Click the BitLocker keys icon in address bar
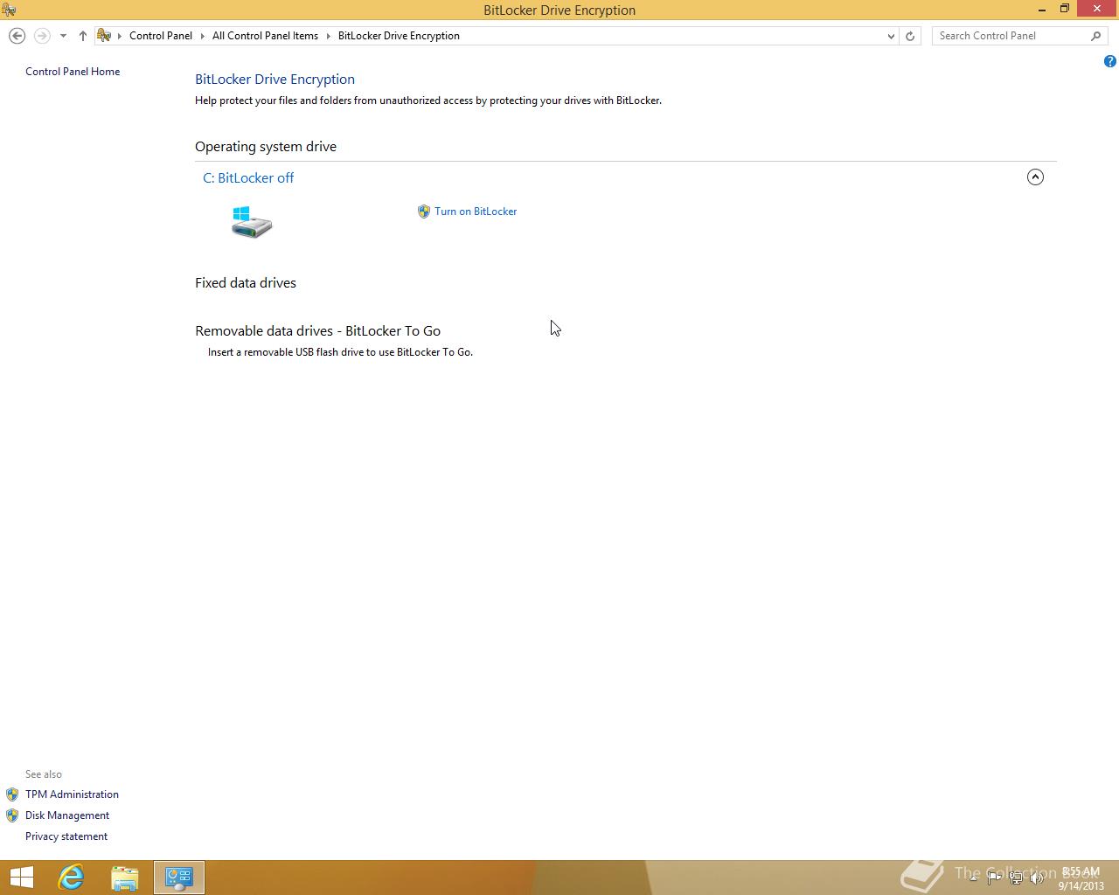This screenshot has height=895, width=1119. point(104,36)
